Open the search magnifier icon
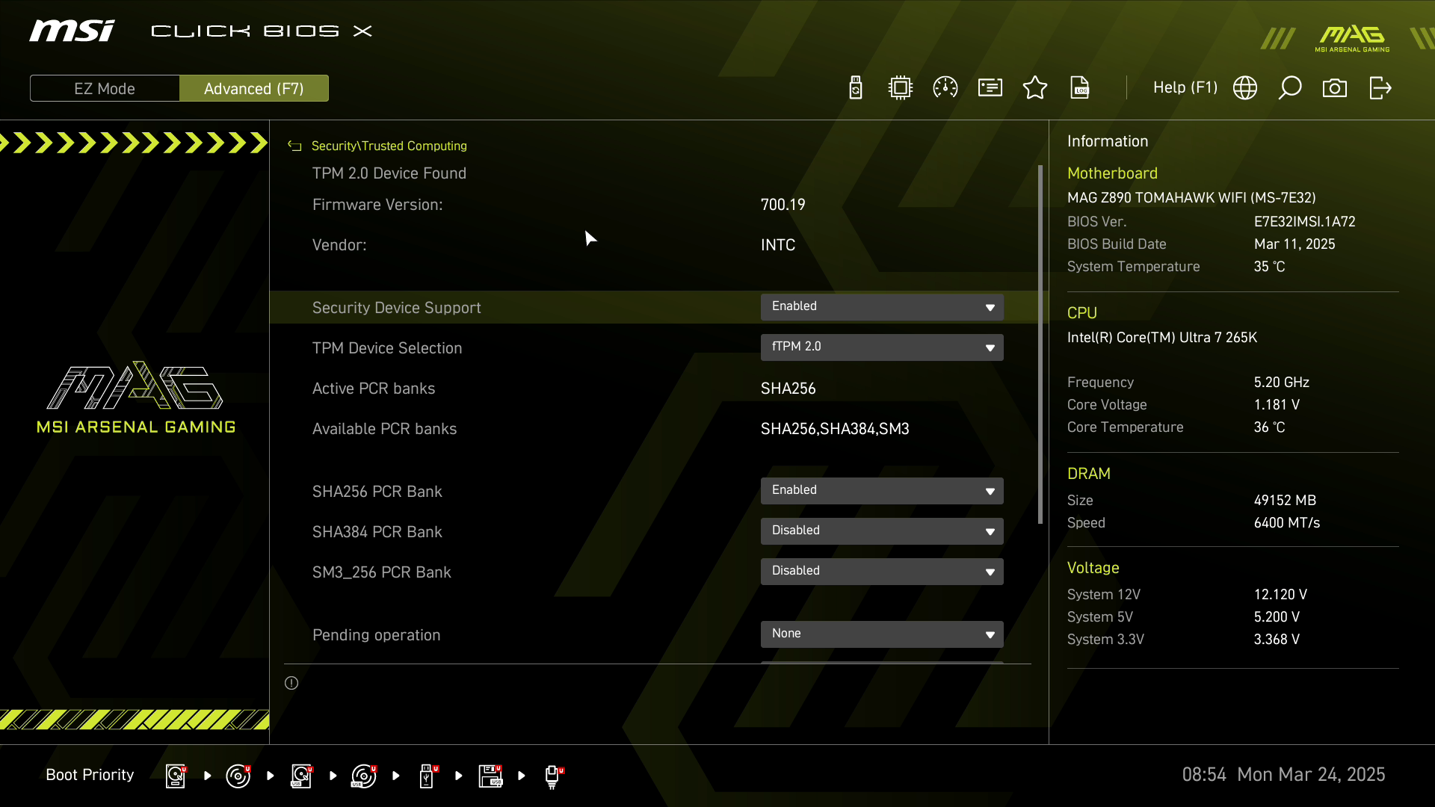Viewport: 1435px width, 807px height. [x=1290, y=88]
